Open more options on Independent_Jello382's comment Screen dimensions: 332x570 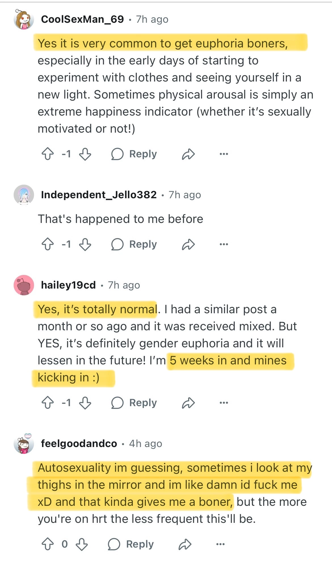[224, 244]
